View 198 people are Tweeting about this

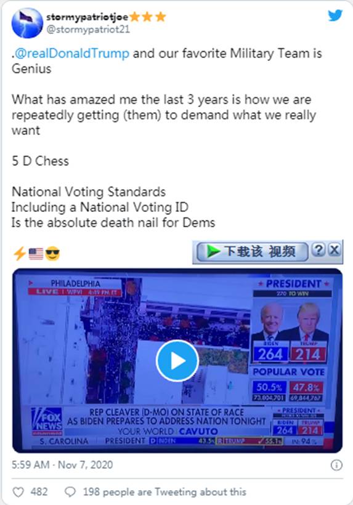[x=164, y=492]
